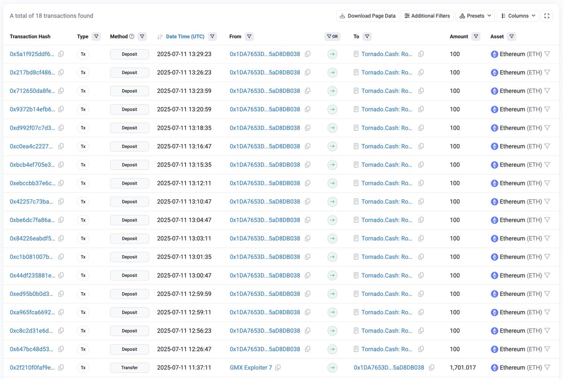Screen dimensions: 563x379
Task: Copy transaction hash 0x2f210f0faf9e…
Action: coord(61,368)
